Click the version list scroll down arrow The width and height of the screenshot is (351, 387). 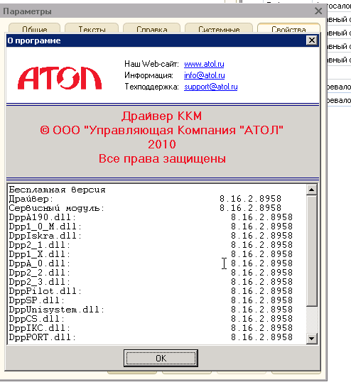click(x=311, y=339)
